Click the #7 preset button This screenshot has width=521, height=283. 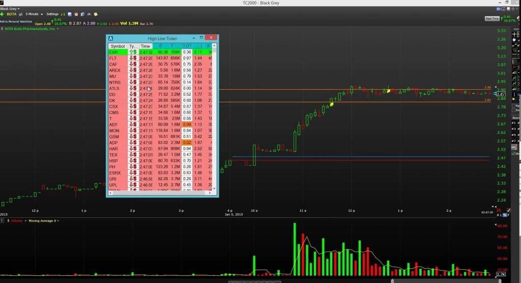[x=514, y=140]
